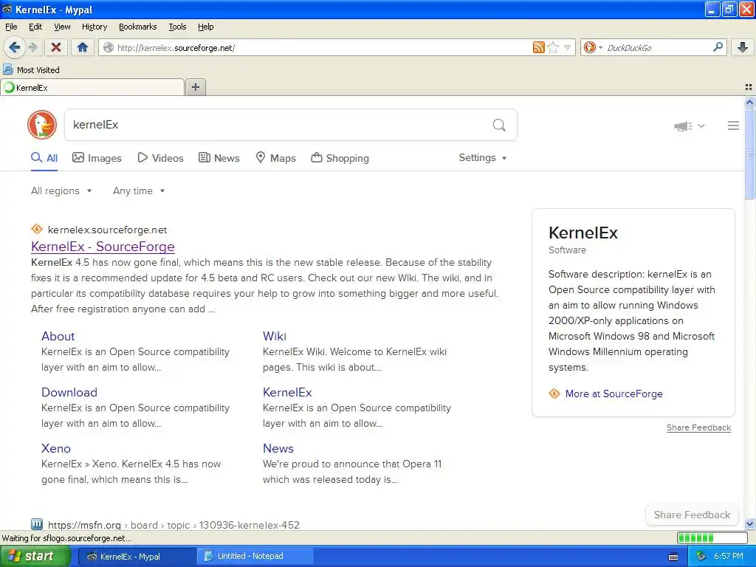Open the Wiki sitelink
Screen dimensions: 756x567
pyautogui.click(x=275, y=336)
